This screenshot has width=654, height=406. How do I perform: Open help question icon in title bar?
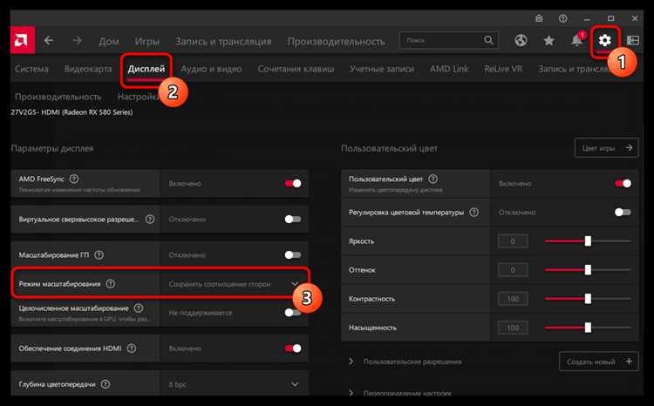pos(562,18)
